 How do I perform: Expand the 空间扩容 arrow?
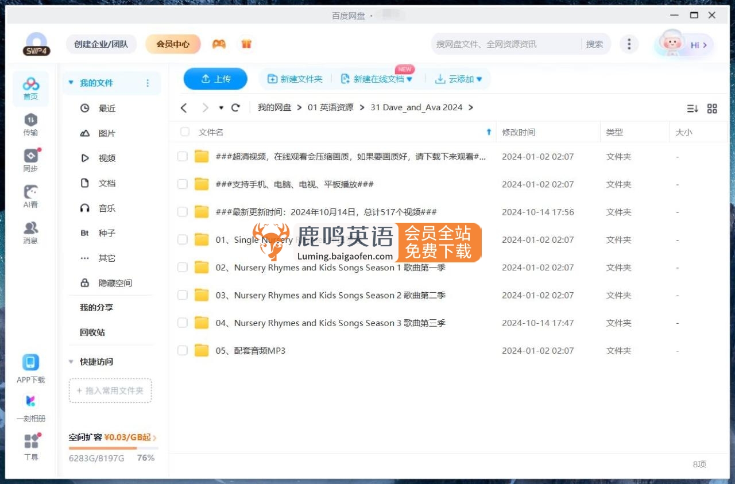[x=155, y=437]
